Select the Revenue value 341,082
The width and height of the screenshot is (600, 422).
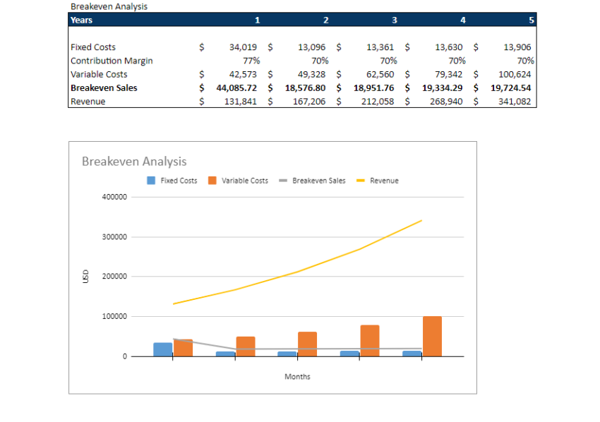point(516,101)
